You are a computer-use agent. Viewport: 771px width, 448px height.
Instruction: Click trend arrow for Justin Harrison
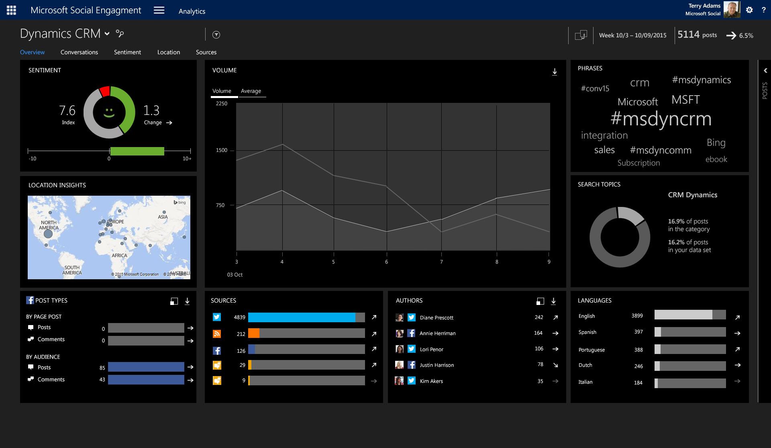point(555,365)
